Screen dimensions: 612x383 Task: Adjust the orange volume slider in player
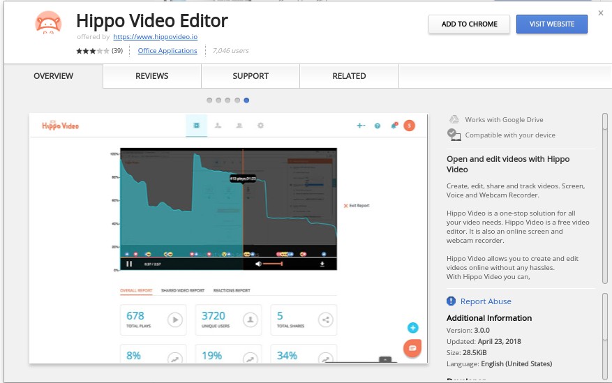(x=272, y=264)
